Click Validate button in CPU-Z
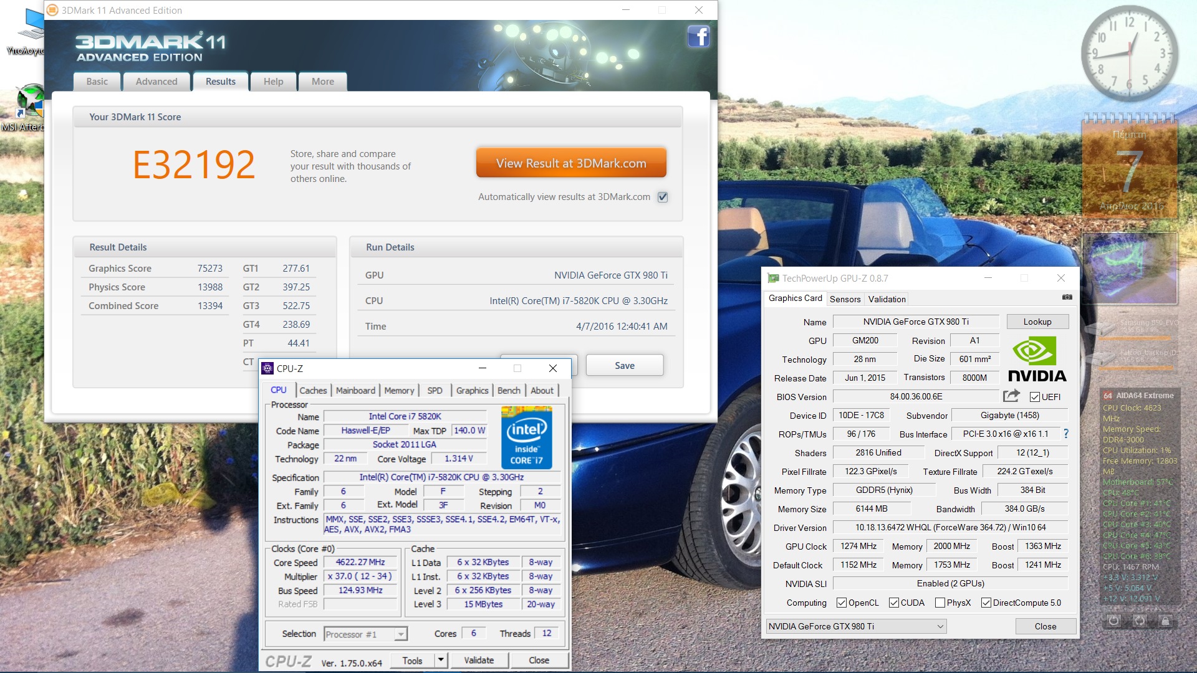 [x=479, y=660]
